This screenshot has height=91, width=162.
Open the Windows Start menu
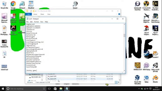click(x=3, y=89)
